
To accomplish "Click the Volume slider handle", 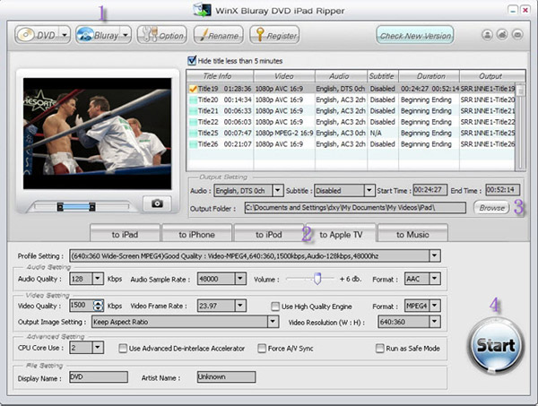I will (317, 279).
